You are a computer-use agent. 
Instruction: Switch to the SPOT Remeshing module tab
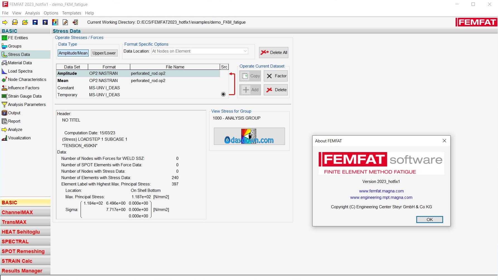pyautogui.click(x=25, y=251)
